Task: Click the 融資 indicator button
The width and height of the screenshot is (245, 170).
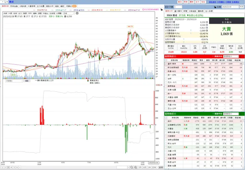Action: coord(25,14)
